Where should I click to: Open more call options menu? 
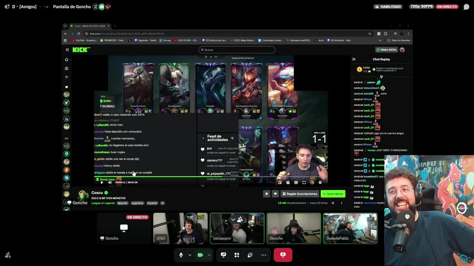point(264,255)
